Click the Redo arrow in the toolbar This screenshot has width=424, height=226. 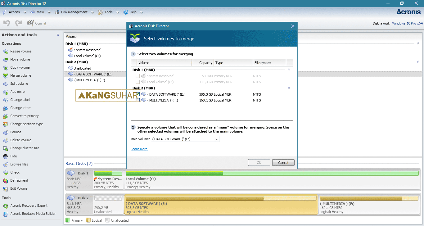coord(19,23)
